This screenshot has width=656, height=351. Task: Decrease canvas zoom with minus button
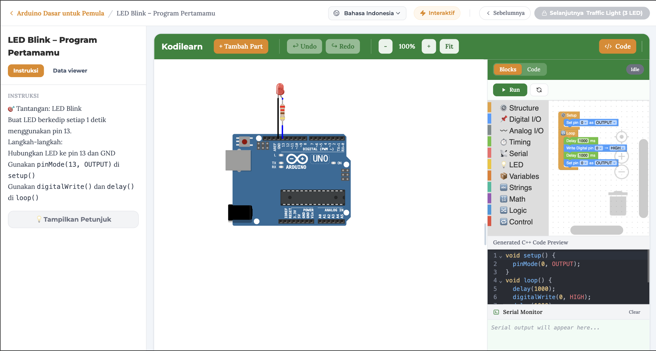click(385, 46)
